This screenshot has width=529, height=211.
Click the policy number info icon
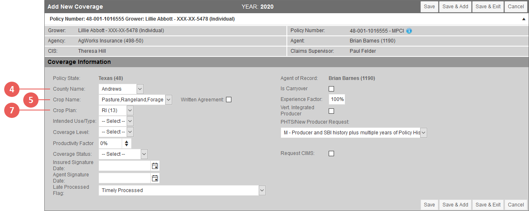pos(409,31)
